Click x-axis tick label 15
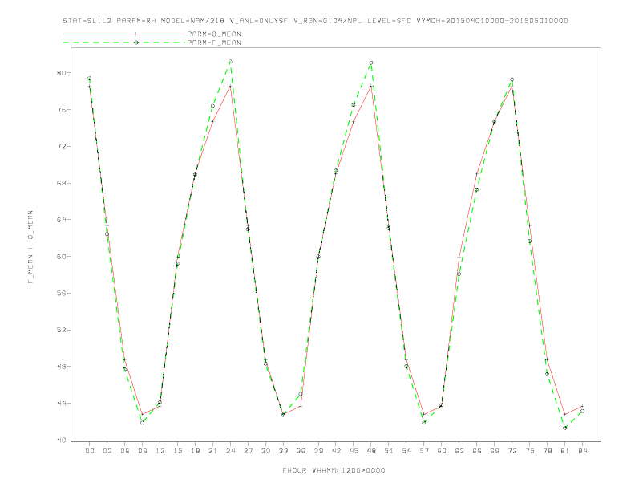The height and width of the screenshot is (491, 635). [177, 451]
